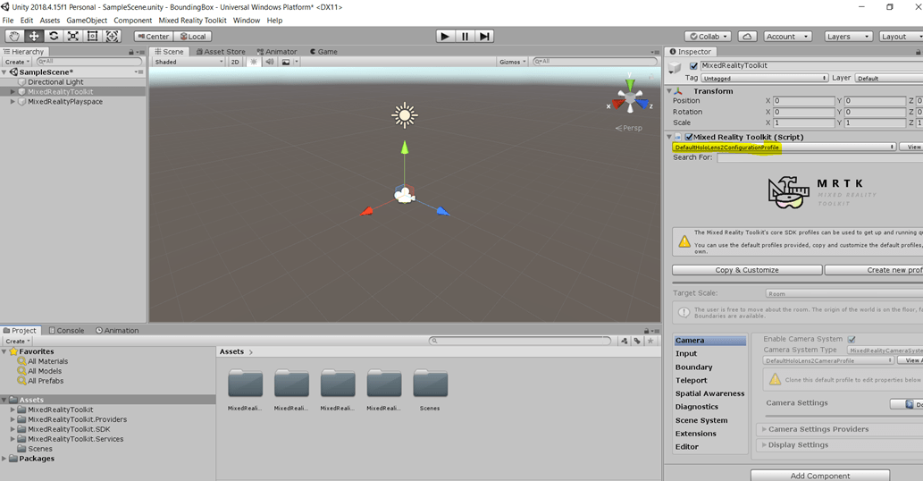Select the Scale tool
923x481 pixels.
(73, 37)
